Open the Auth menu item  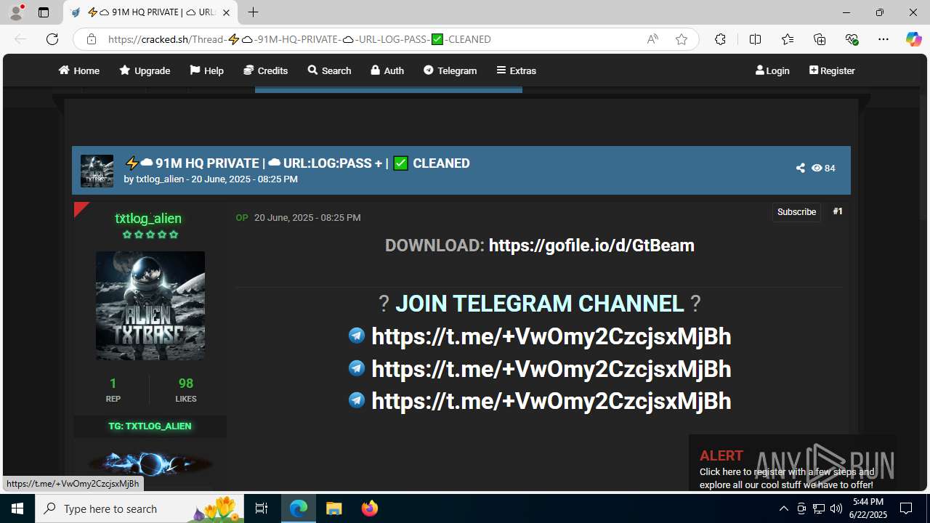click(387, 70)
